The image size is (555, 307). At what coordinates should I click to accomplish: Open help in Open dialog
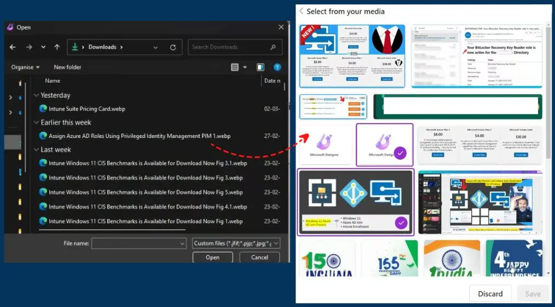277,67
